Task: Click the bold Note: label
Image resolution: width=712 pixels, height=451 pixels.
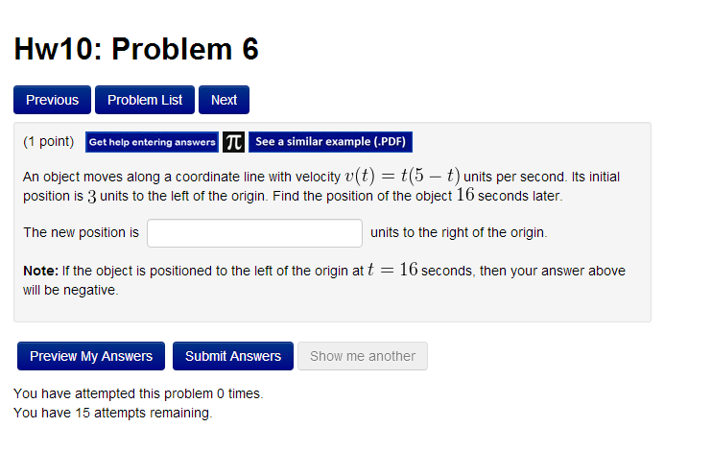Action: pos(41,272)
